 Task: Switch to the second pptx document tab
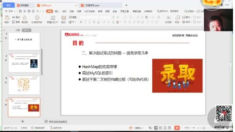90,5
